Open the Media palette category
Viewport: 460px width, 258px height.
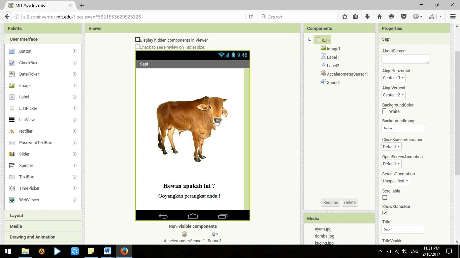pos(15,226)
